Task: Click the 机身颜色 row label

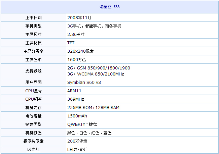Action: pyautogui.click(x=33, y=133)
